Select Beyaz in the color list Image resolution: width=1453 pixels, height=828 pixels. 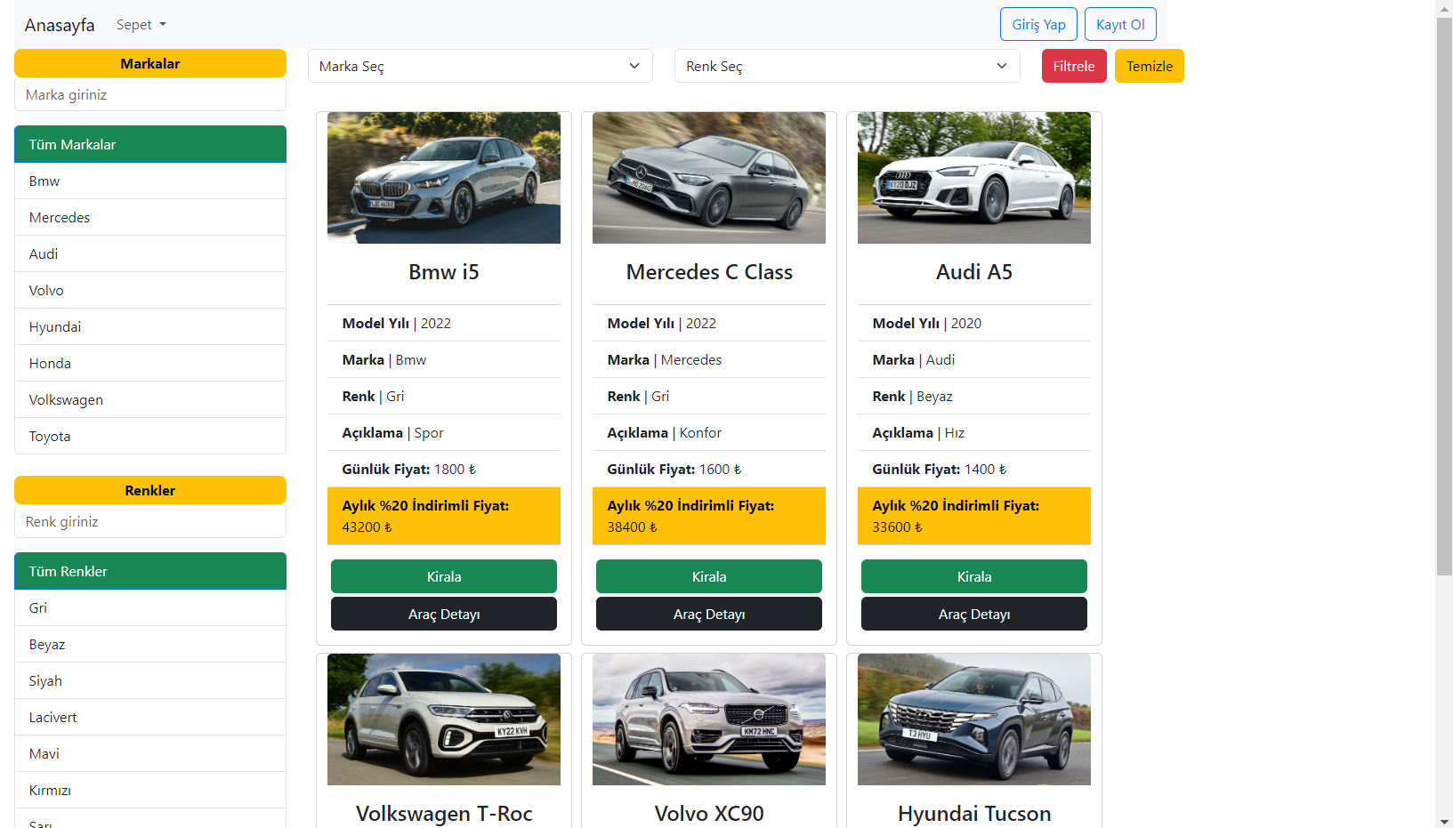tap(150, 644)
